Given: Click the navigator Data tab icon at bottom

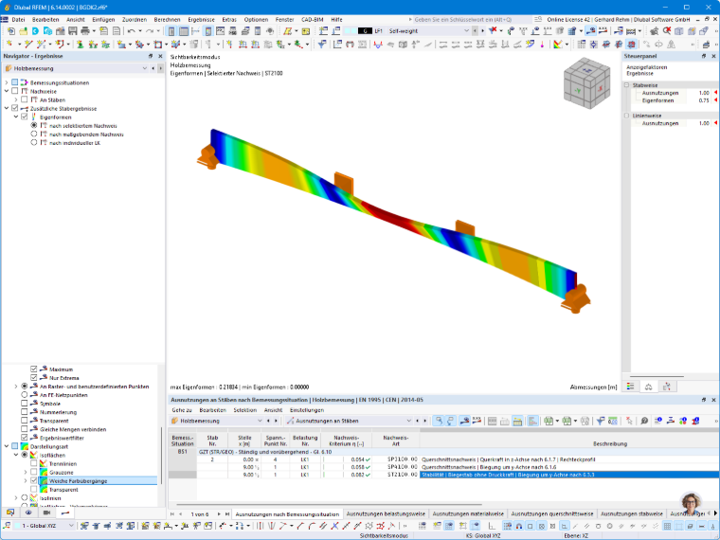Looking at the screenshot, I should tap(10, 513).
